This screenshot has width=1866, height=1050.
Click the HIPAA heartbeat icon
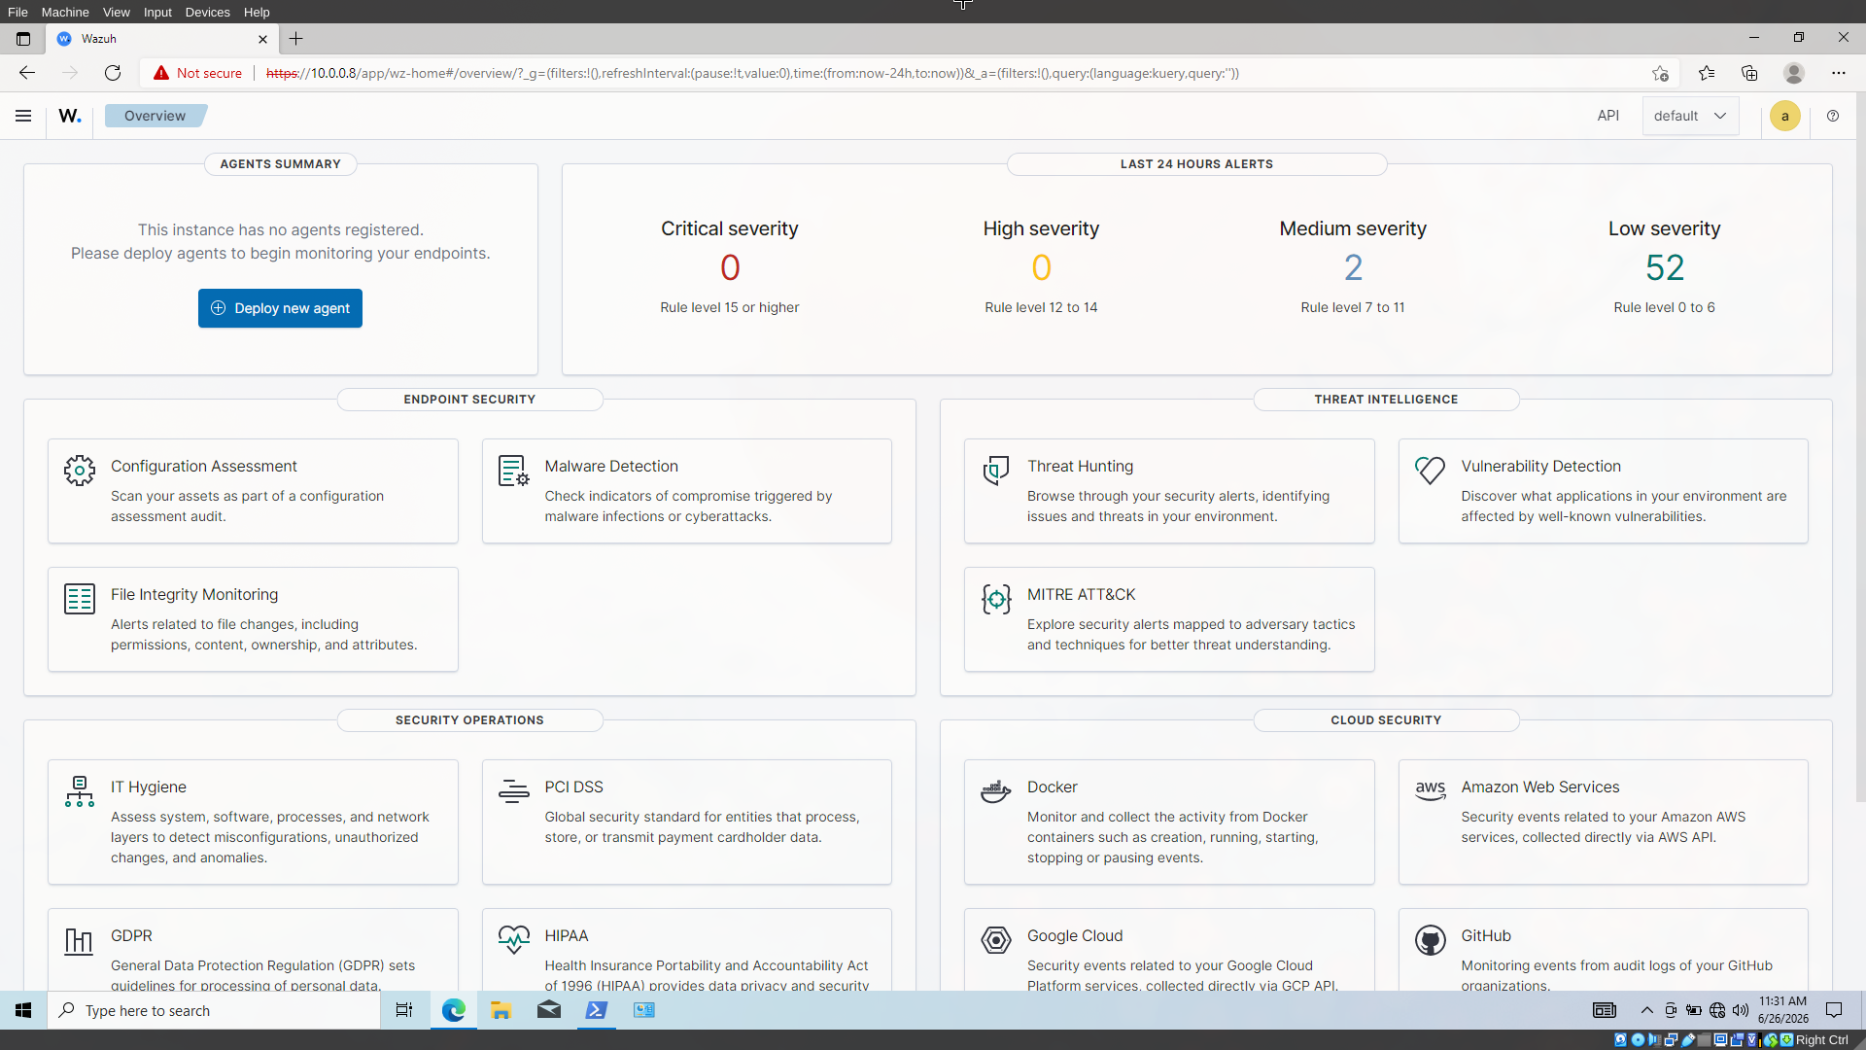point(513,940)
